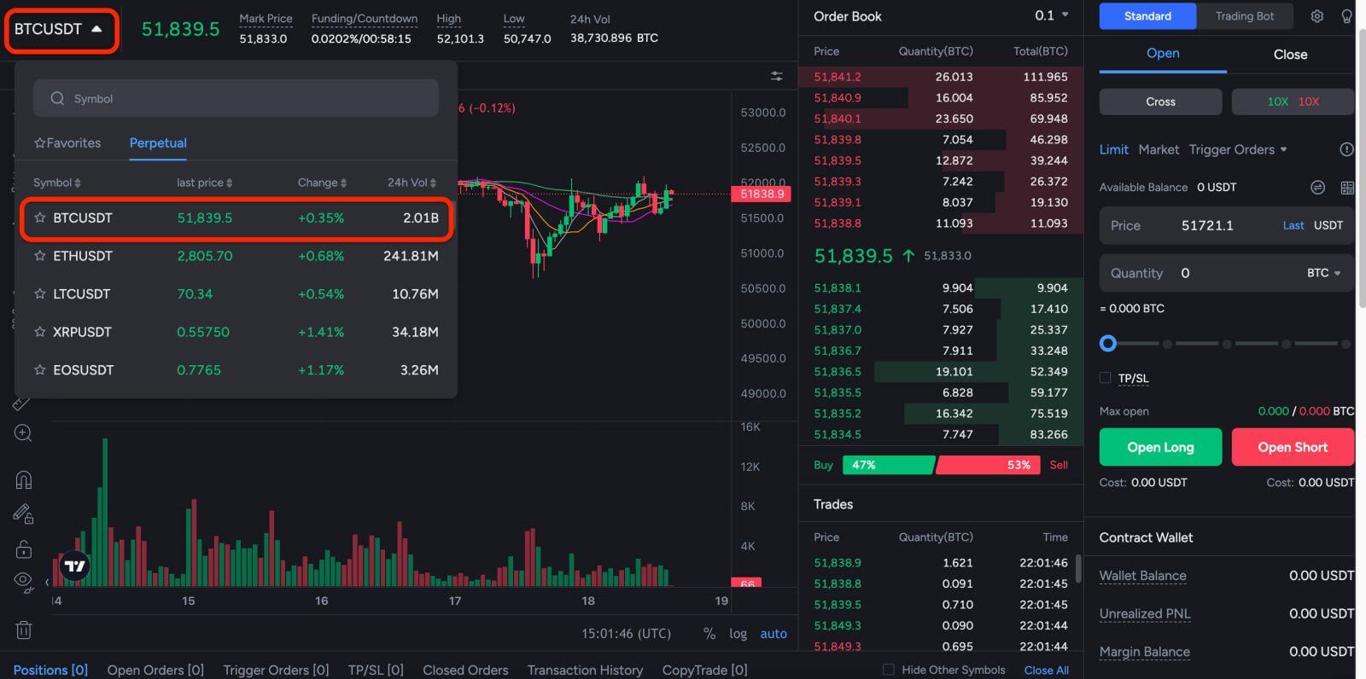Image resolution: width=1366 pixels, height=679 pixels.
Task: Click the transfer funds icon beside Available Balance
Action: pyautogui.click(x=1317, y=188)
